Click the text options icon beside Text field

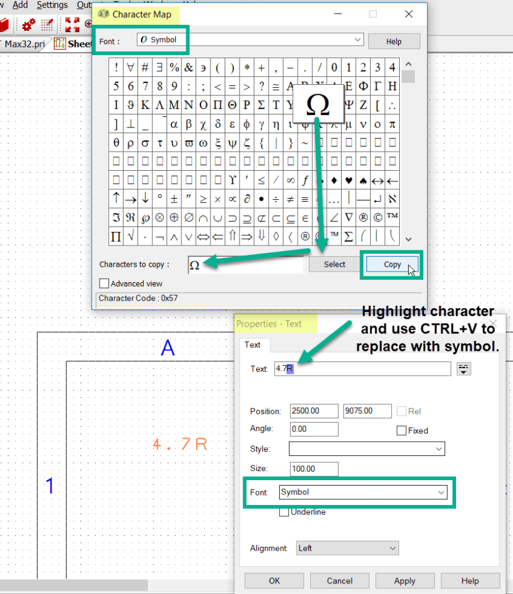click(x=463, y=368)
